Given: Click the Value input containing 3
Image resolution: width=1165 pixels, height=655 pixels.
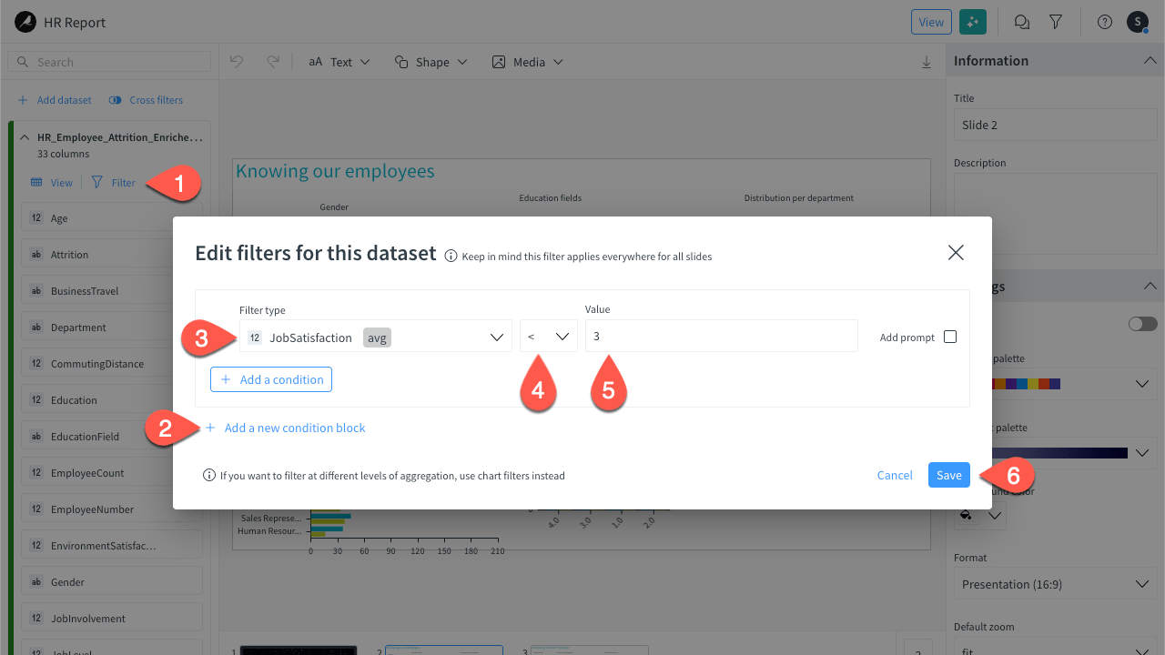Looking at the screenshot, I should (721, 336).
